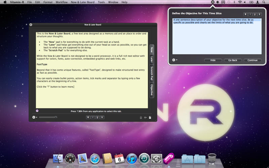Launch the Vitamin-R pill icon in the Dock
This screenshot has width=269, height=168.
click(168, 158)
